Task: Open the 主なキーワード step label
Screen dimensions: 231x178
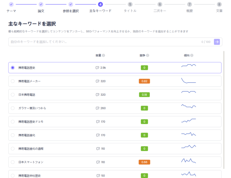Action: tap(100, 11)
